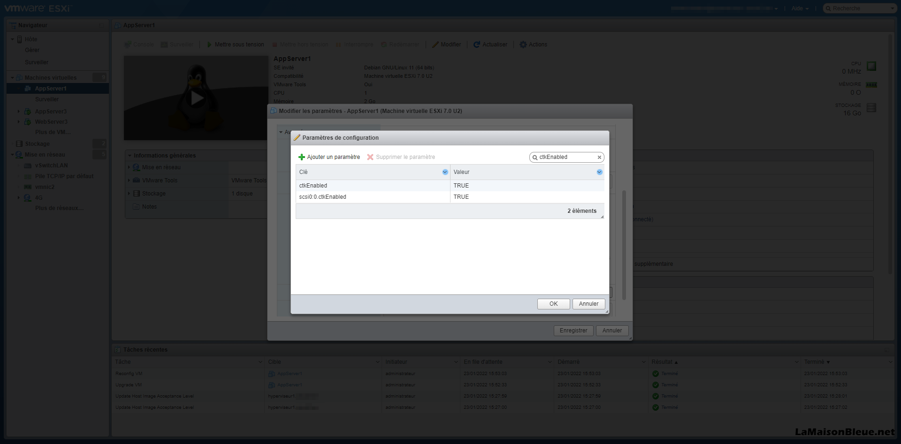Click Mettre hors tension in the toolbar

pyautogui.click(x=300, y=45)
